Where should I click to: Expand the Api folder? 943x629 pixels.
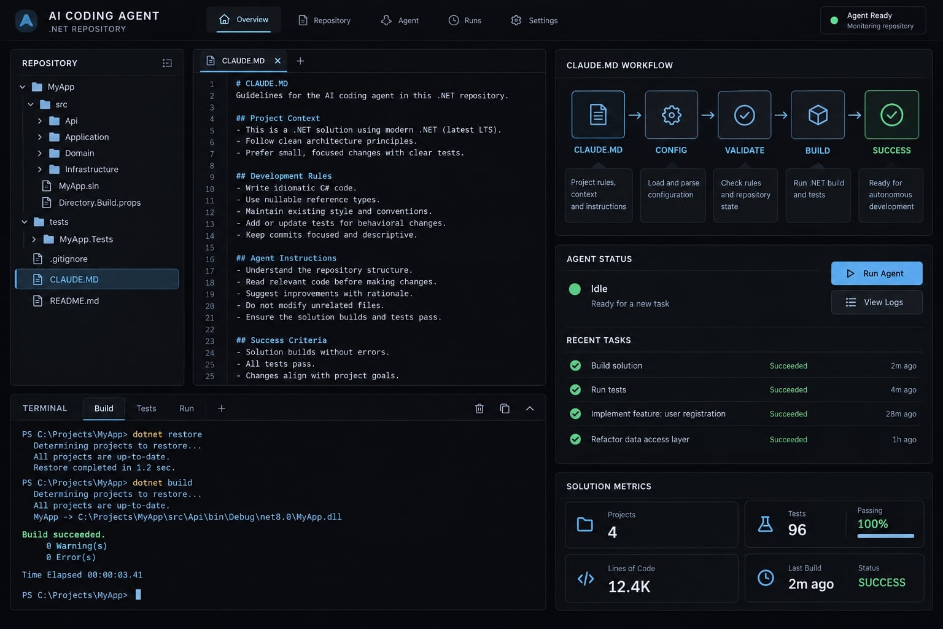click(x=40, y=121)
